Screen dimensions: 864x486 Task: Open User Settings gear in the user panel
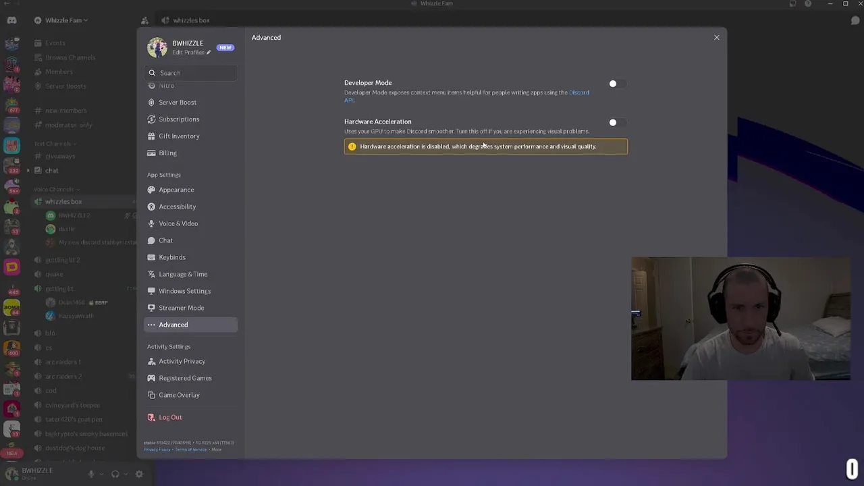click(139, 475)
